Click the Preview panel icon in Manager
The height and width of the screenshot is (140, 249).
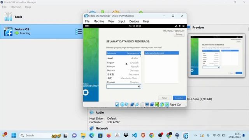coord(188,28)
